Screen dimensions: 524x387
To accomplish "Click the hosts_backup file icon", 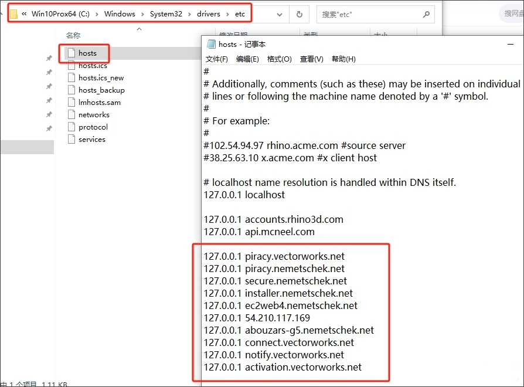I will click(x=71, y=90).
